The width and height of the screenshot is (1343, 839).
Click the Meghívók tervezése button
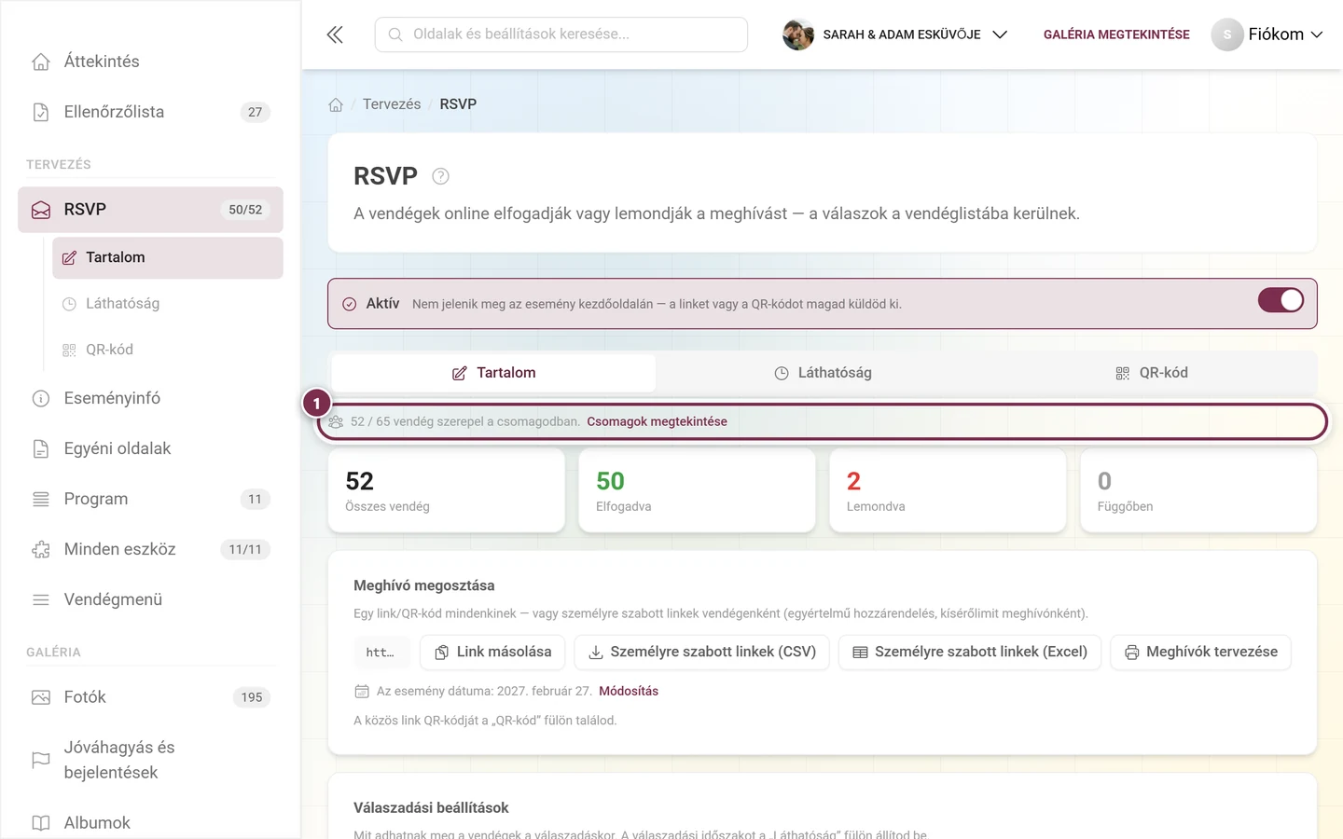pyautogui.click(x=1200, y=653)
